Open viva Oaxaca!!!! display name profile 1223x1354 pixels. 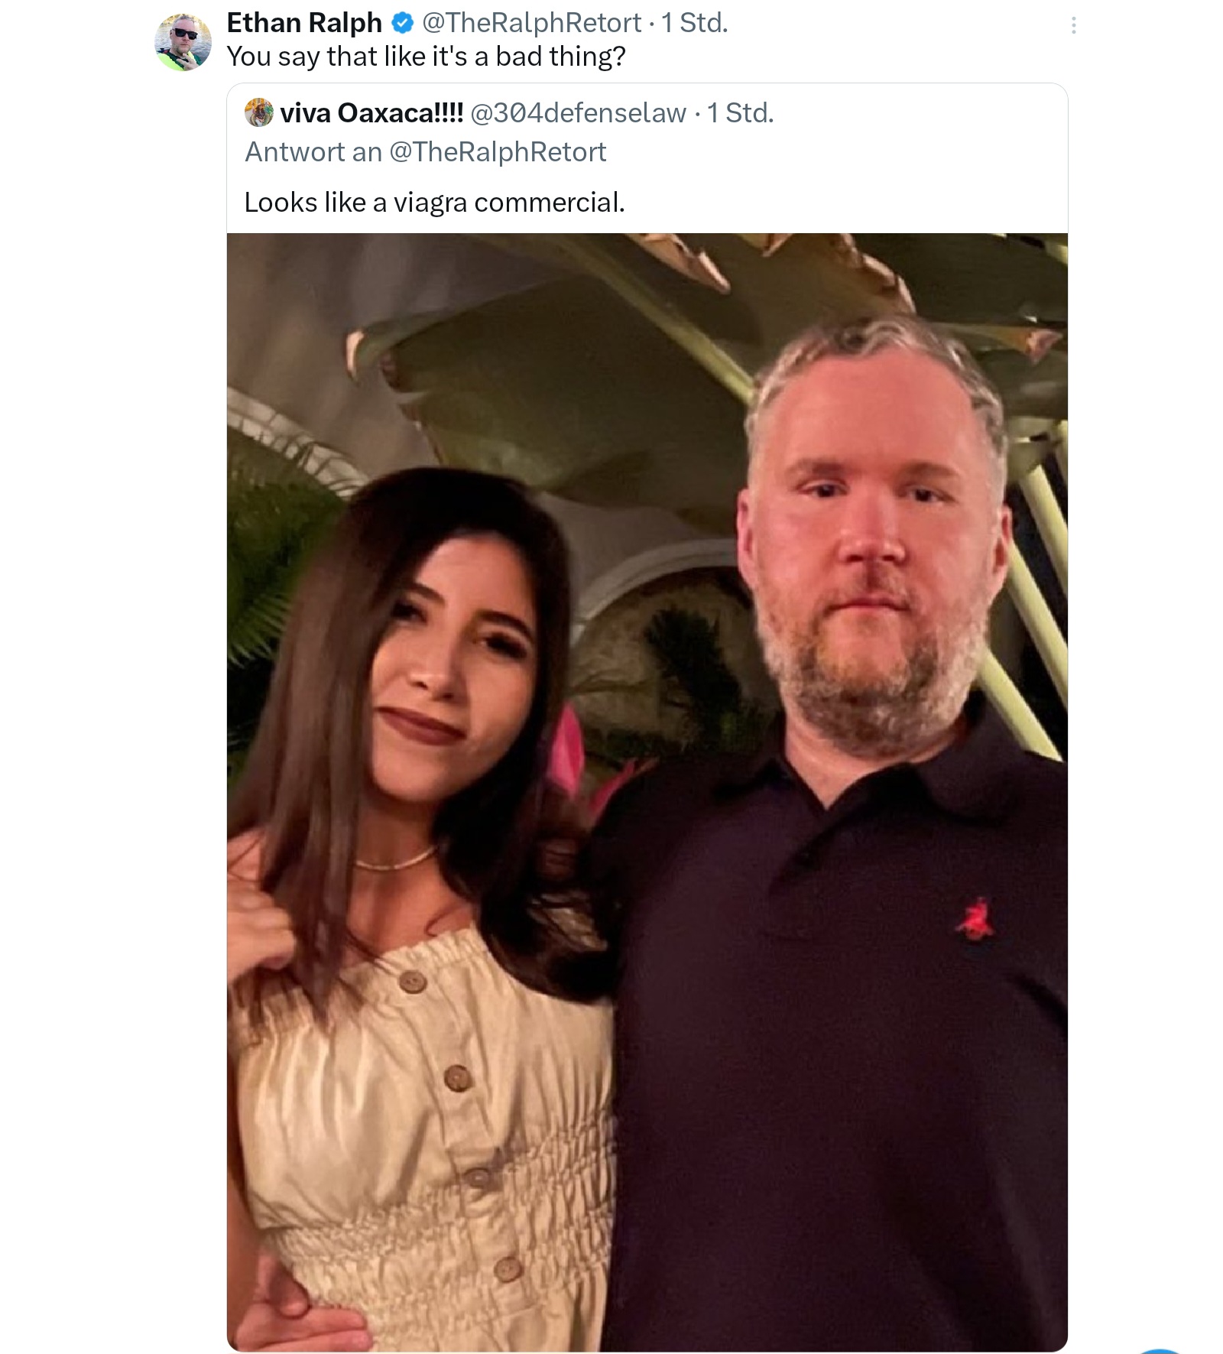[371, 112]
